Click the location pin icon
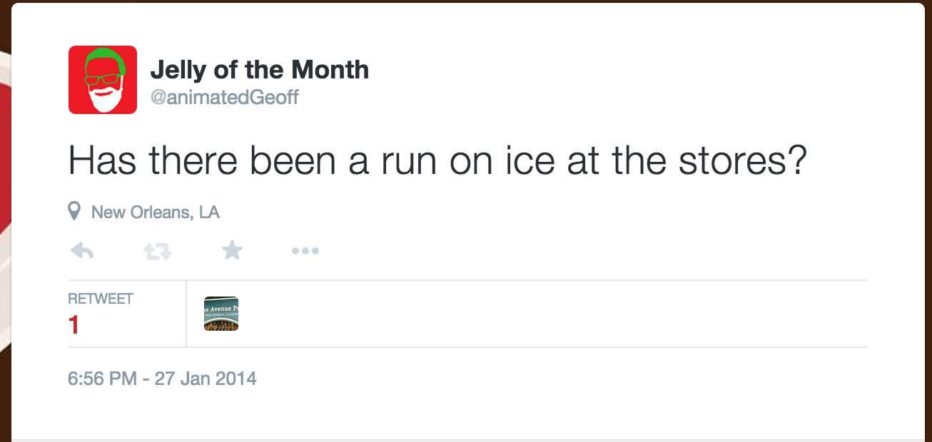The image size is (932, 442). point(74,211)
